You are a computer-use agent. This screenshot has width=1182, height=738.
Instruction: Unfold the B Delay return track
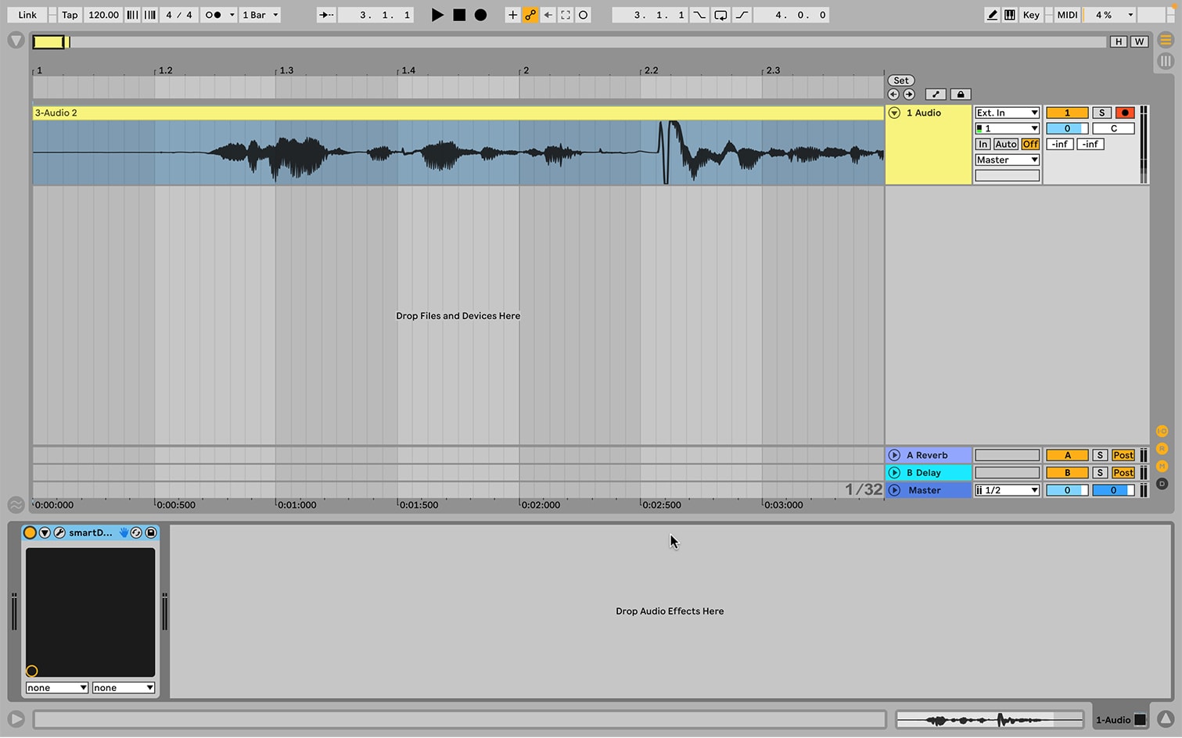pos(894,473)
